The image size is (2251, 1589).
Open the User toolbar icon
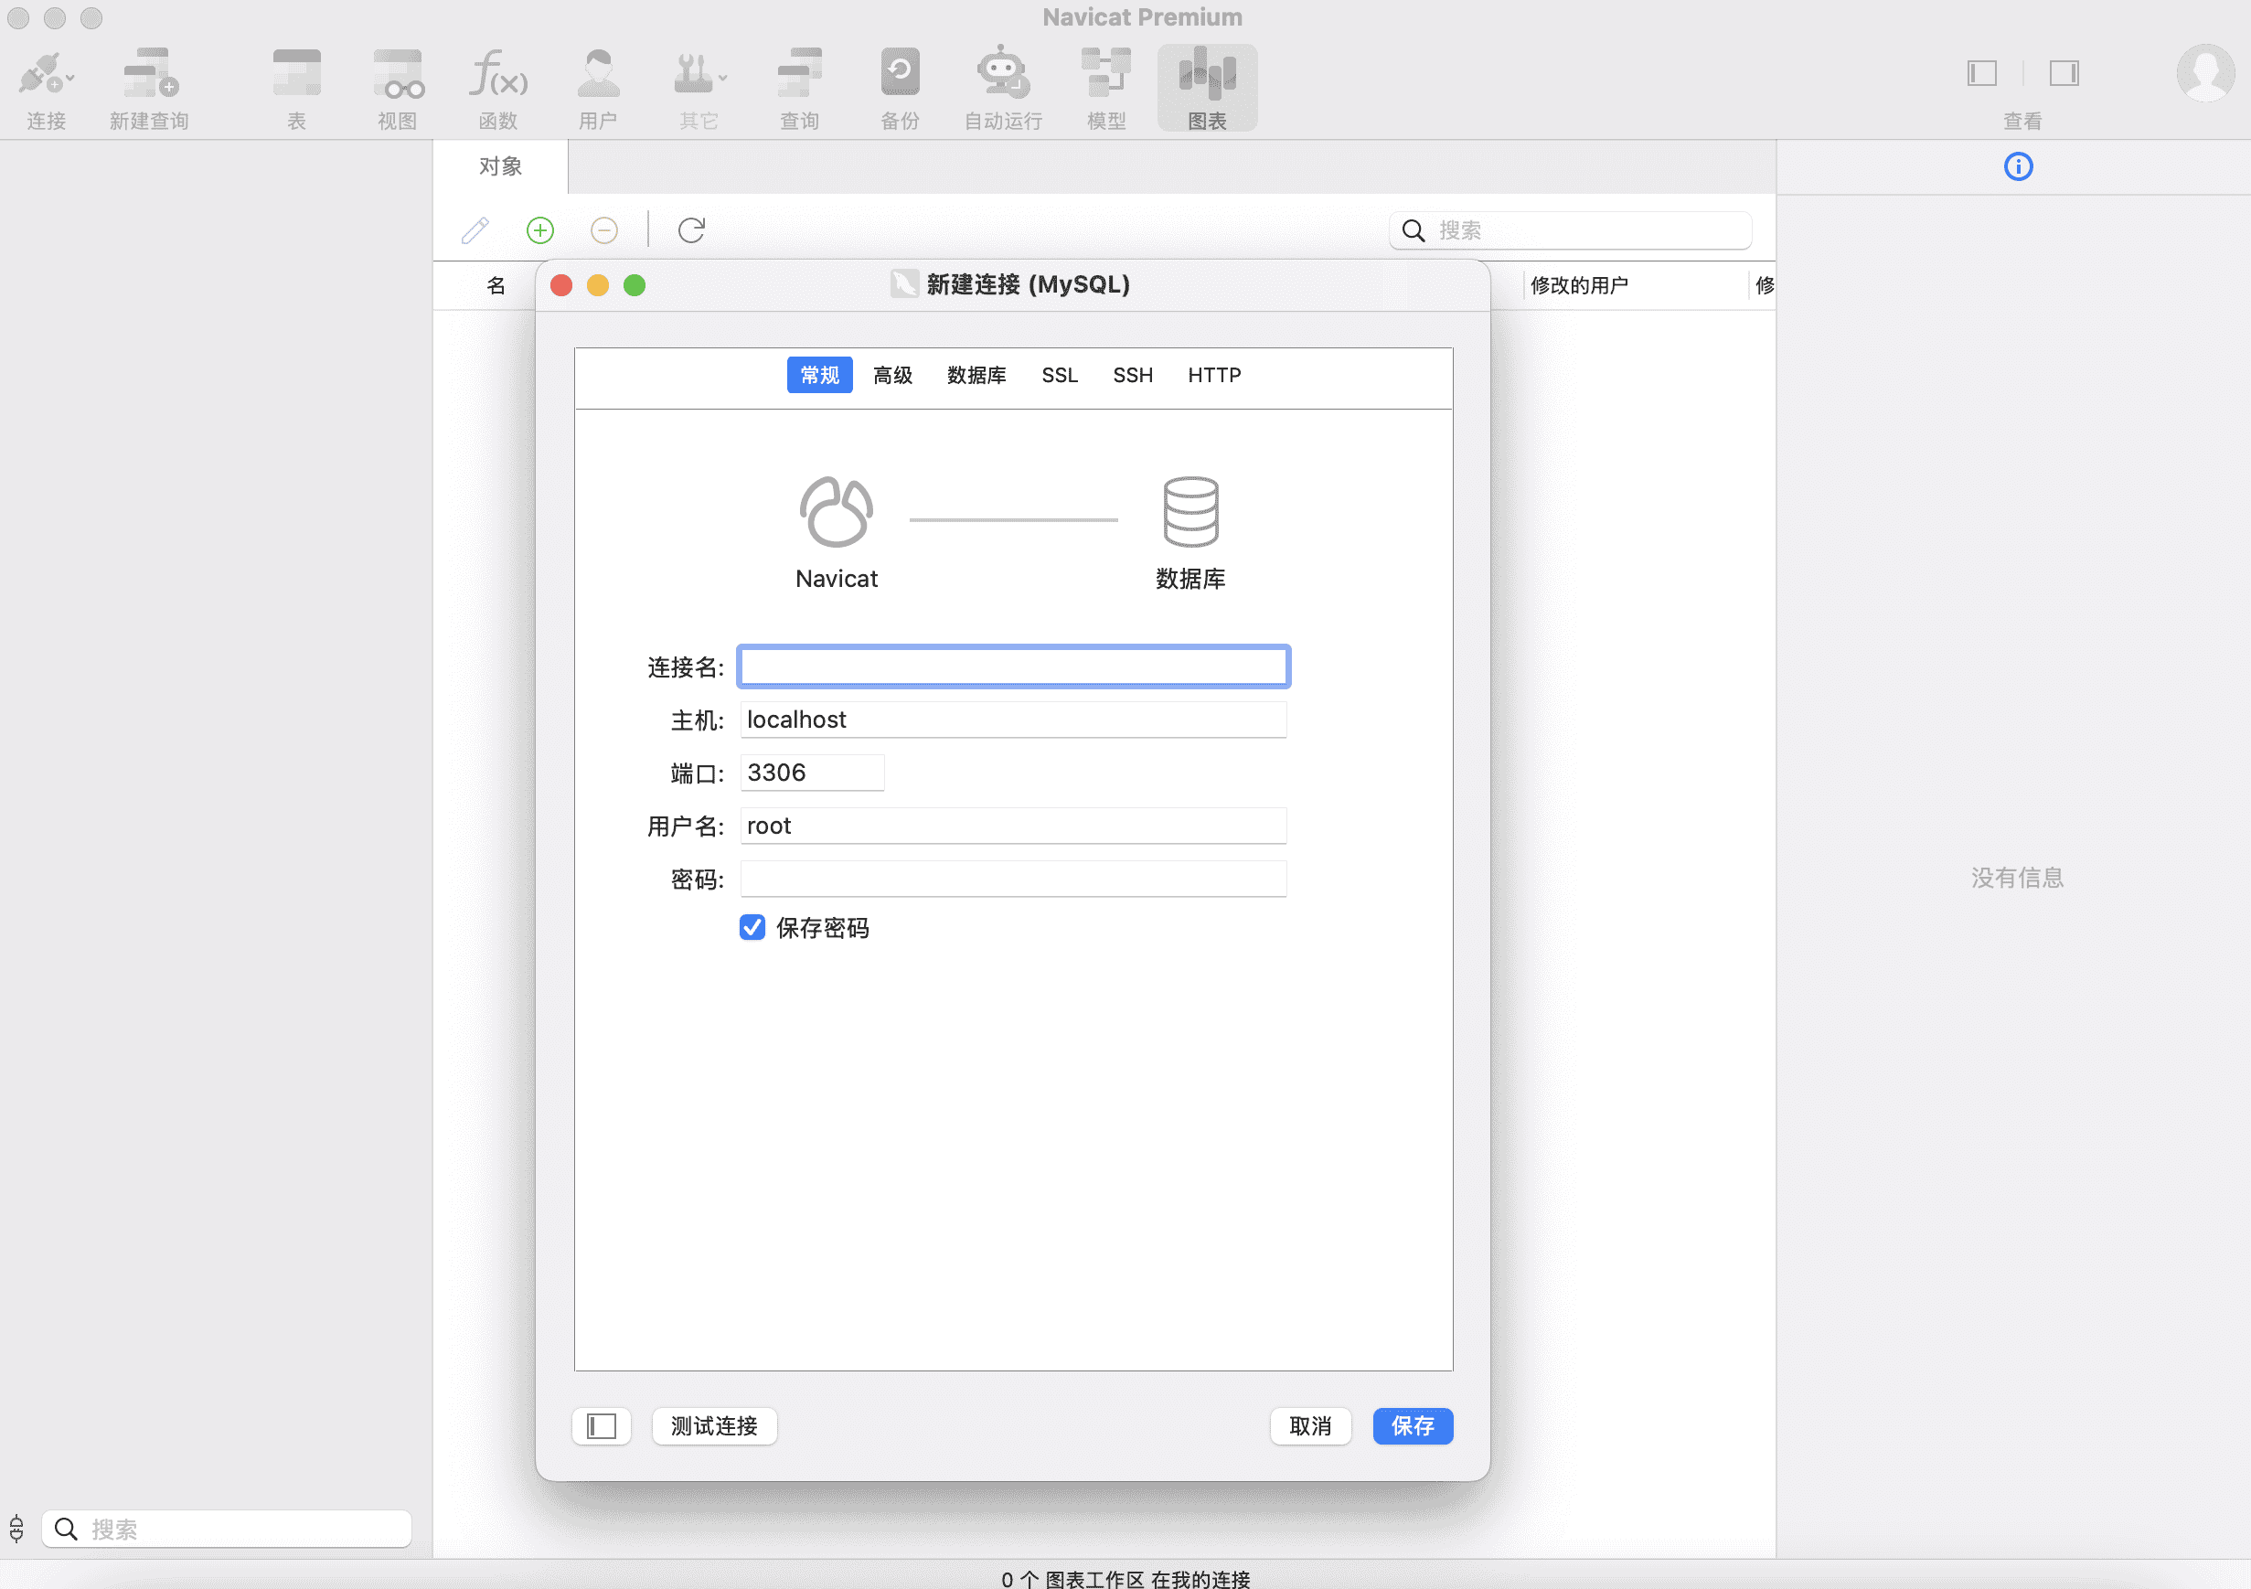(598, 73)
